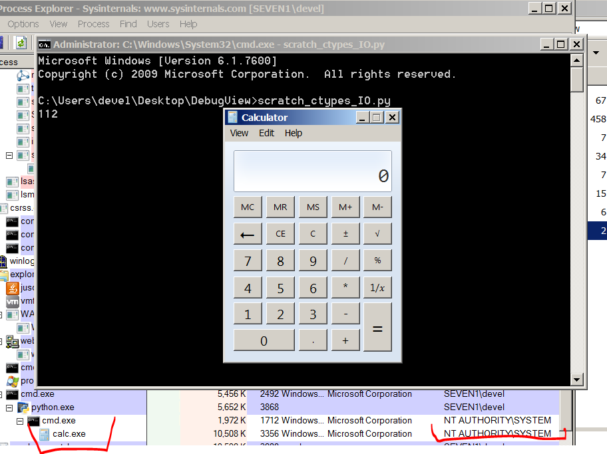
Task: Collapse the cmd.exe node under python.exe
Action: click(20, 421)
